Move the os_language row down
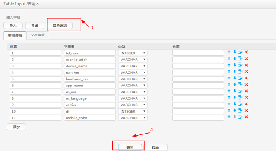 pyautogui.click(x=234, y=97)
